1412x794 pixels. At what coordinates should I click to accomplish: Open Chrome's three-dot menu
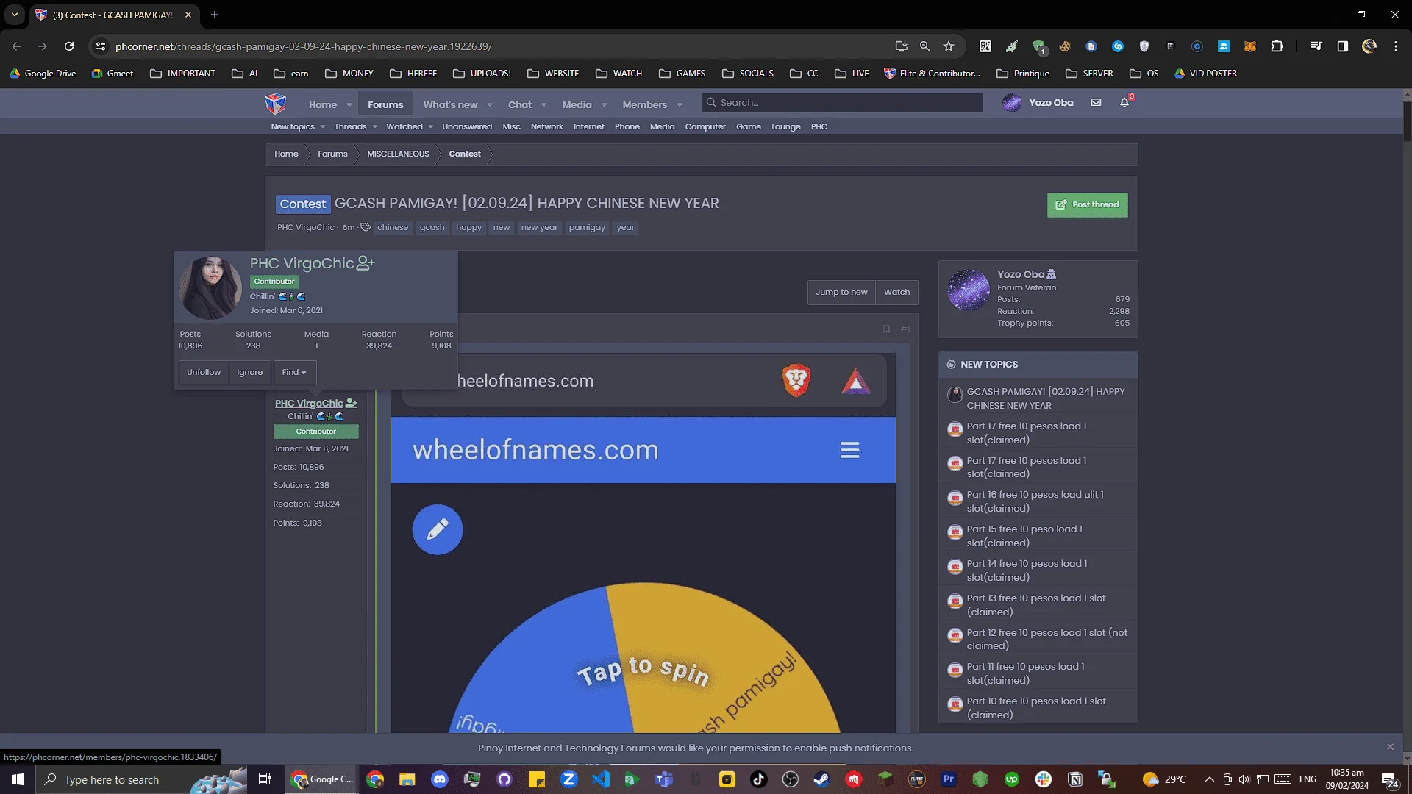(x=1396, y=46)
